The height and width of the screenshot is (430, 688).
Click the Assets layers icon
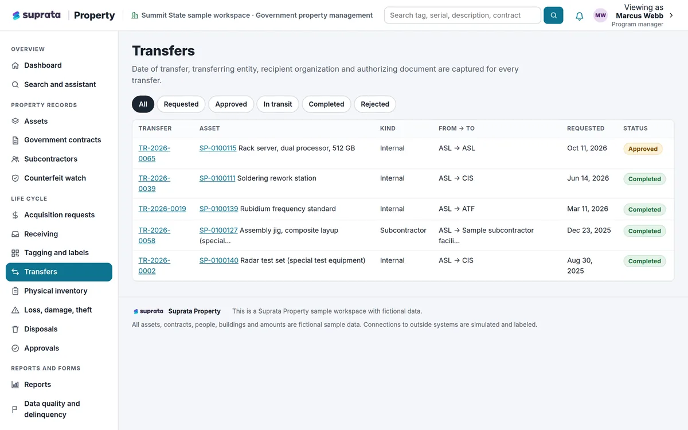tap(15, 121)
